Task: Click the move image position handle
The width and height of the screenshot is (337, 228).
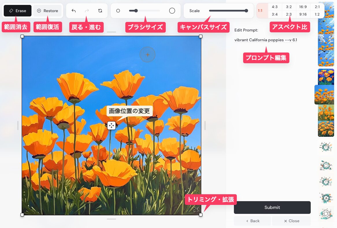Action: point(111,126)
